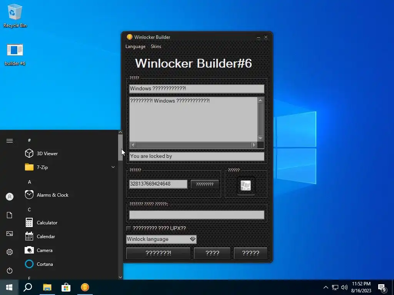
Task: Click the Windows logo icon picker in builder
Action: (246, 186)
